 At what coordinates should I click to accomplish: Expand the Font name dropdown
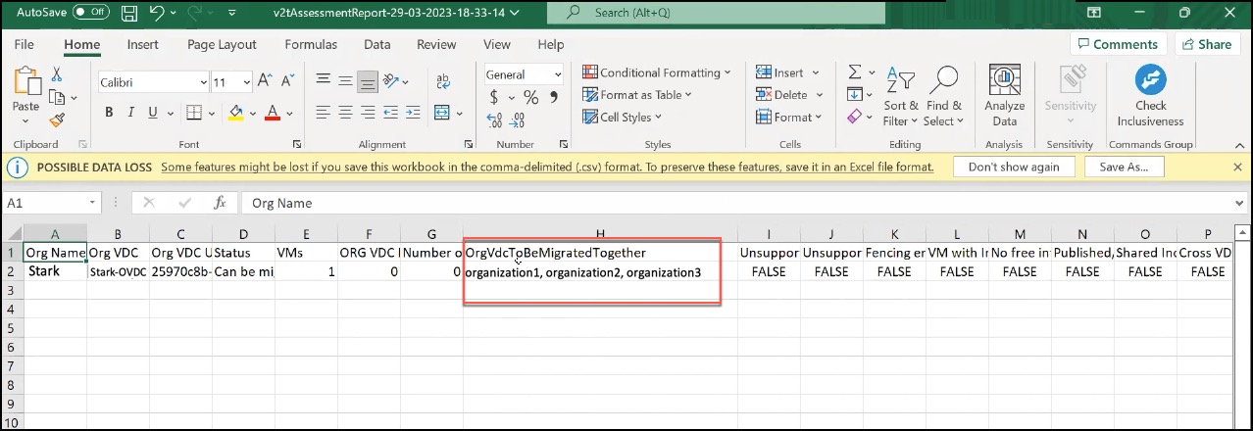[x=203, y=83]
